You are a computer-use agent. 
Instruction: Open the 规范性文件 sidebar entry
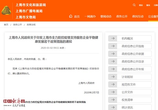(130, 85)
